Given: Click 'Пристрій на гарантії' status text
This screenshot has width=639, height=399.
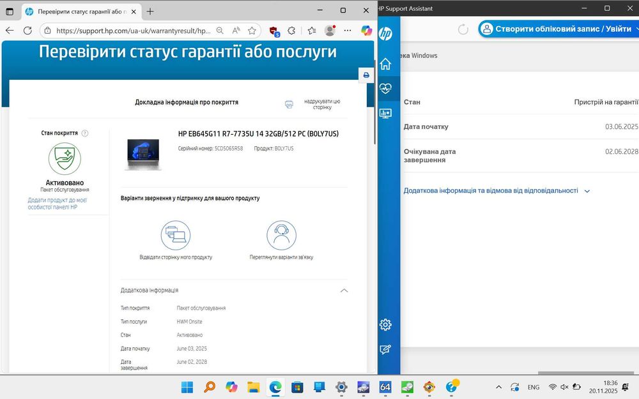Looking at the screenshot, I should 606,102.
